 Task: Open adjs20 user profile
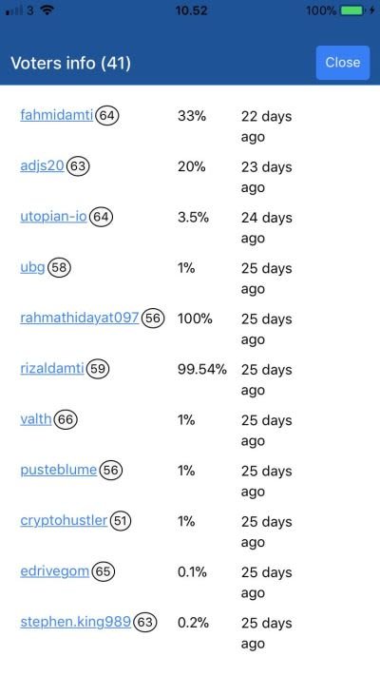pyautogui.click(x=42, y=166)
